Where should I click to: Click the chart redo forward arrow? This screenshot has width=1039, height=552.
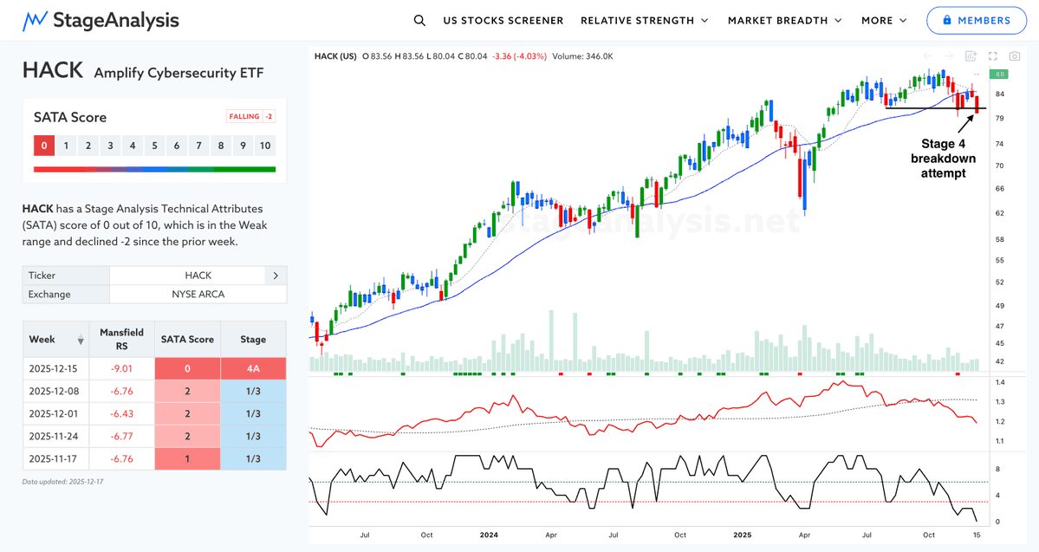pyautogui.click(x=949, y=56)
